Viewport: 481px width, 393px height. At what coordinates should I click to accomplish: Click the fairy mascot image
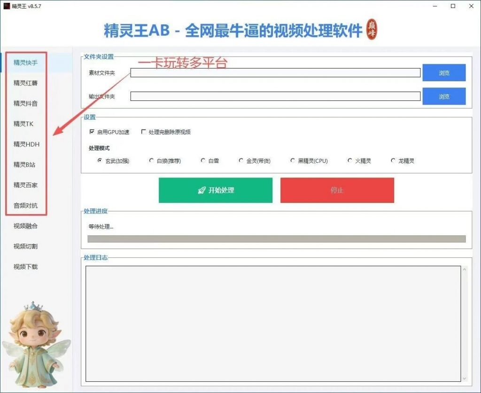[x=36, y=345]
